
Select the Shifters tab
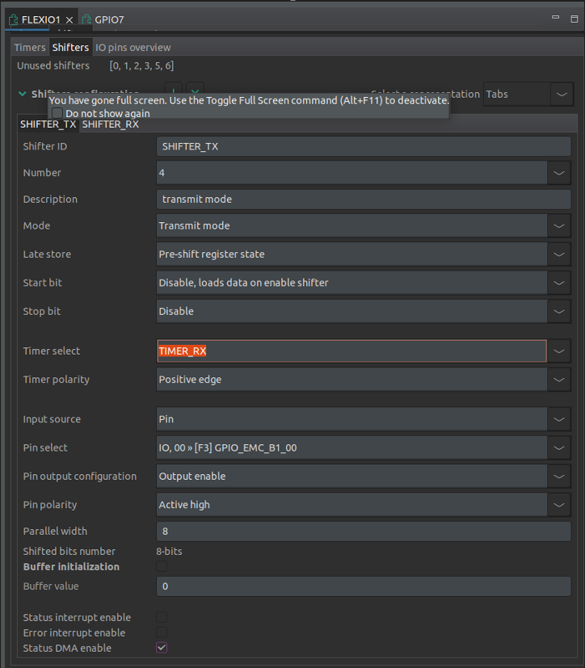click(x=71, y=48)
